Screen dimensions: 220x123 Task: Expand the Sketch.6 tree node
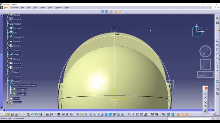click(8, 45)
